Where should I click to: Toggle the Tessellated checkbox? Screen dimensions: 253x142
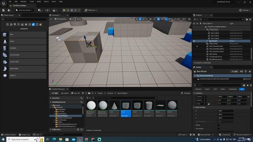click(219, 129)
